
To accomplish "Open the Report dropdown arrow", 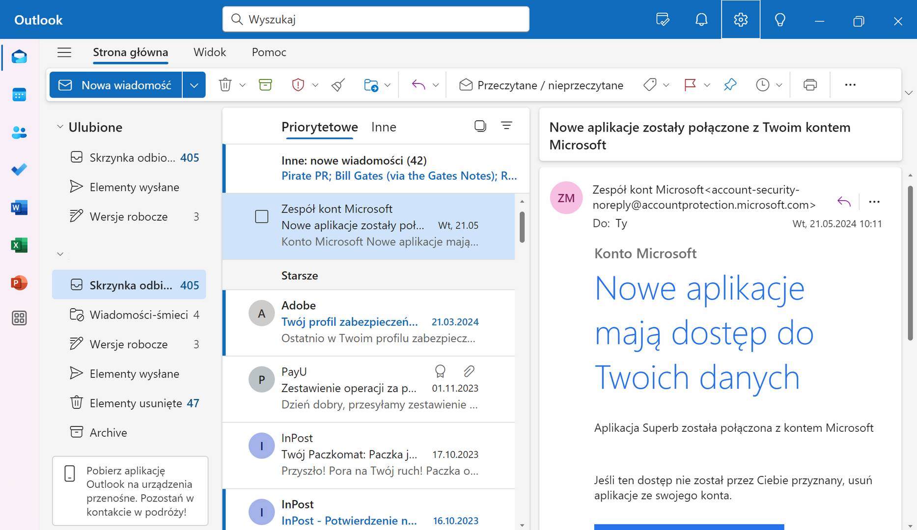I will point(315,85).
